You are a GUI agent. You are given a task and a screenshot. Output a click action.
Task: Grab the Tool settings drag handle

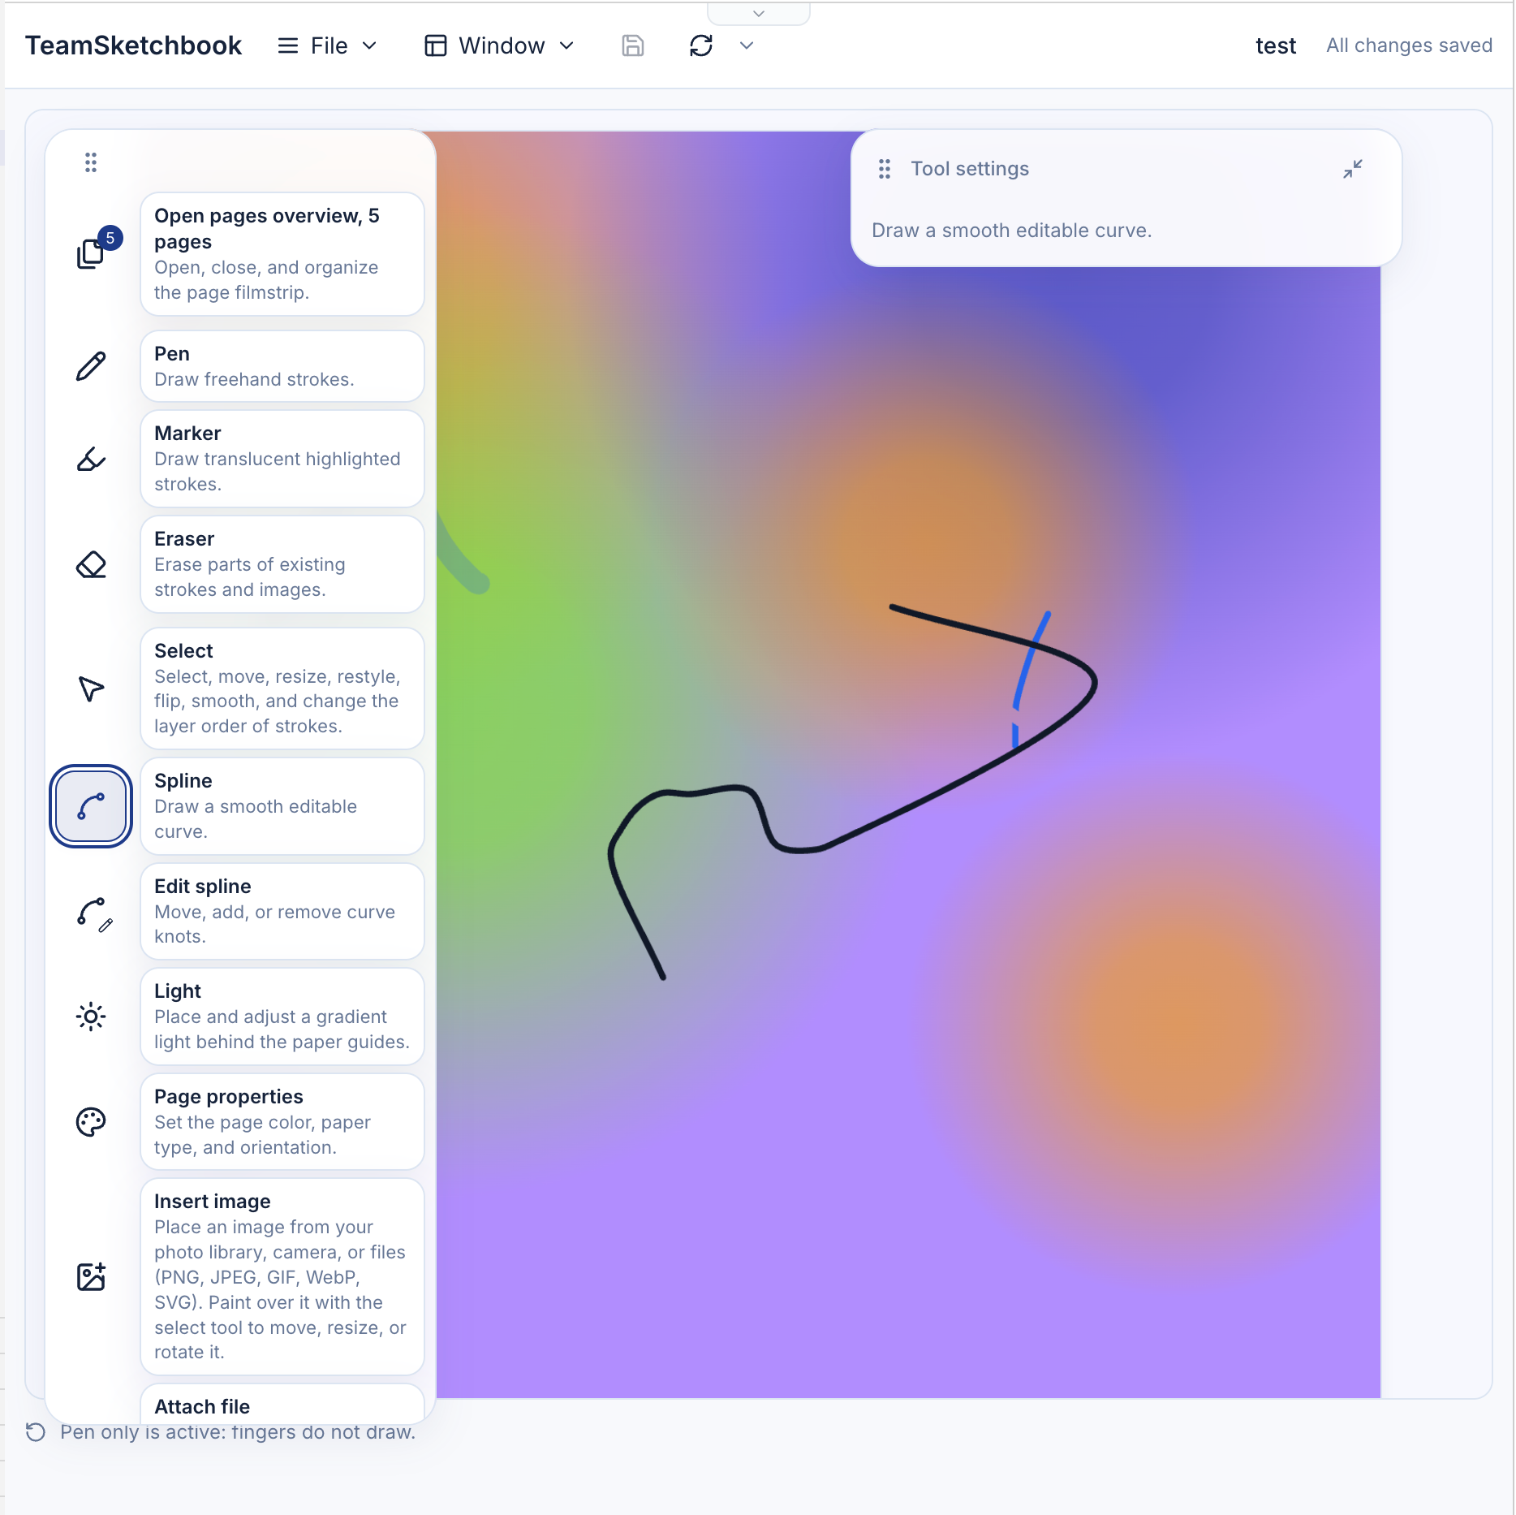885,169
